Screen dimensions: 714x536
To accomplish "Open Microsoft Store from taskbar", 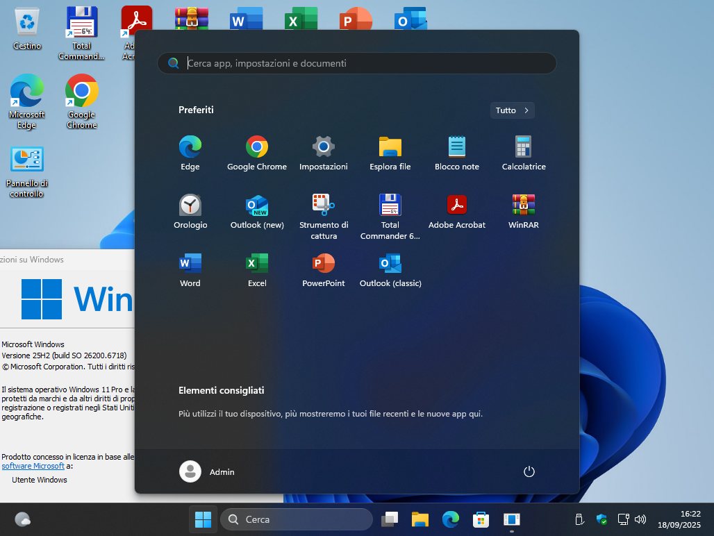I will pos(481,519).
